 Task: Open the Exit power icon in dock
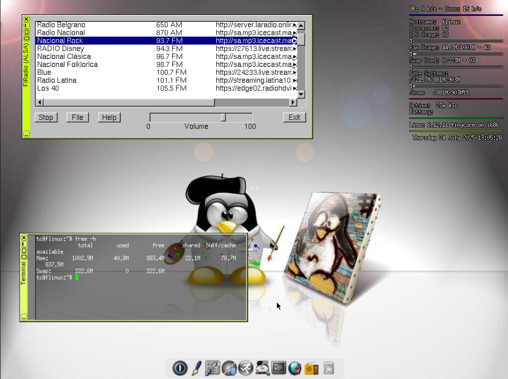click(180, 368)
